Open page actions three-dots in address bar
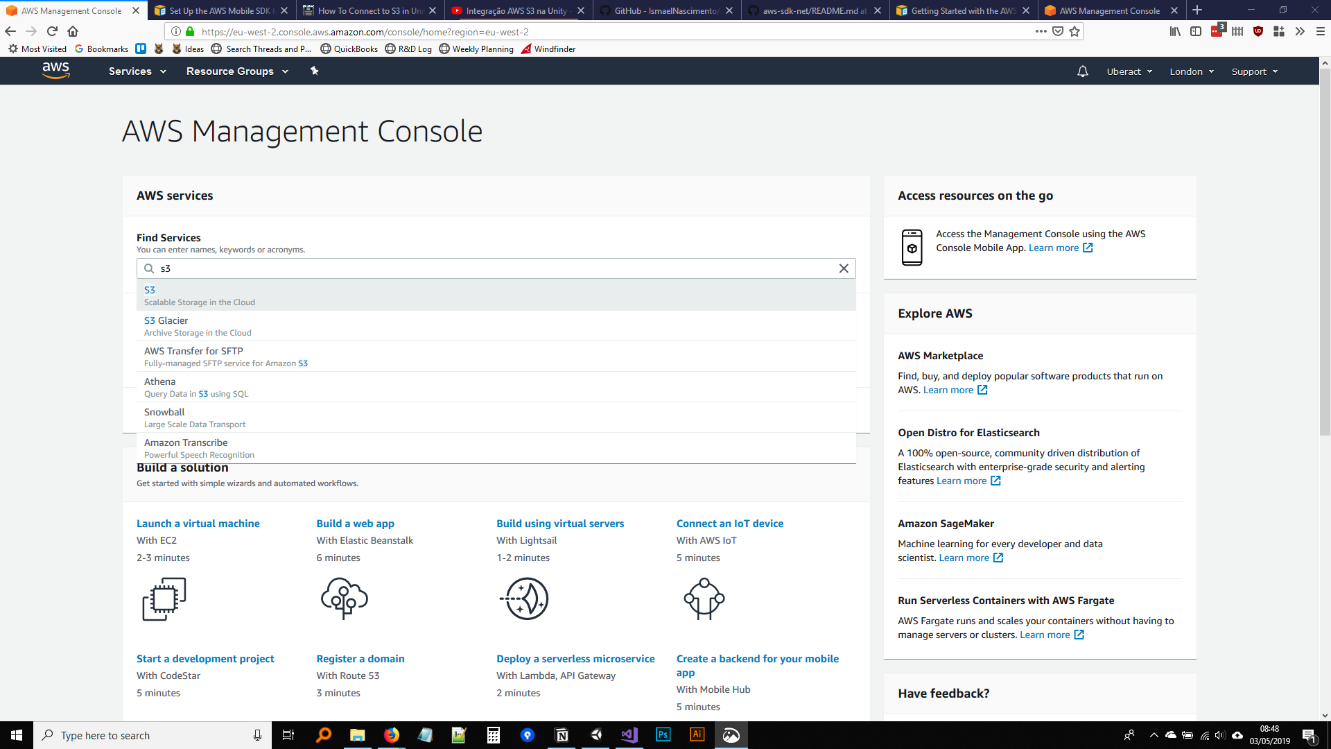1331x749 pixels. coord(1041,31)
